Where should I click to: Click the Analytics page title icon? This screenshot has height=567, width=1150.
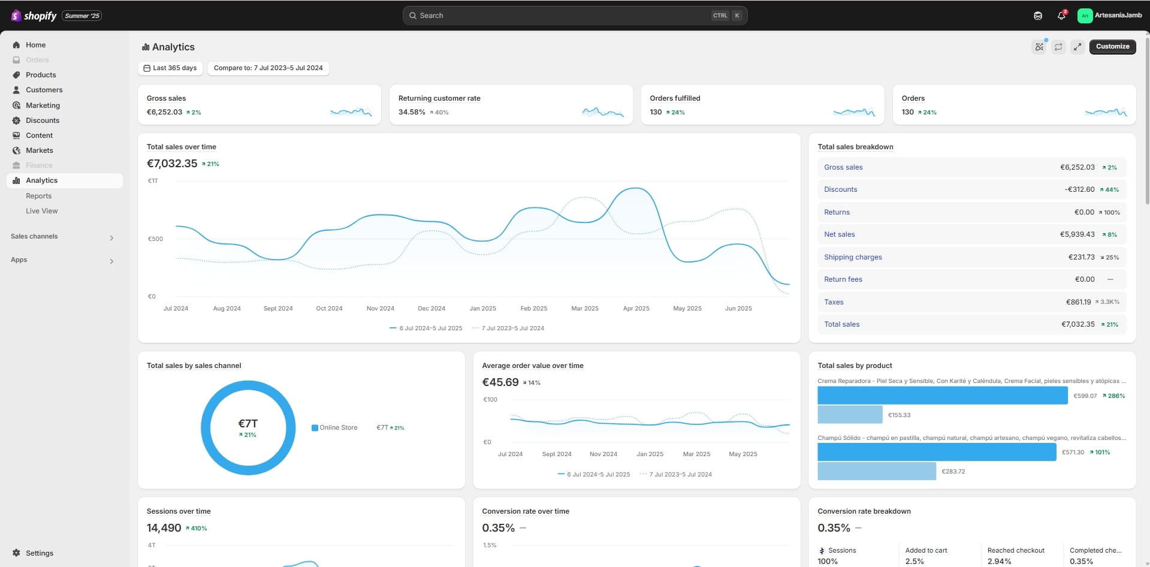(146, 47)
